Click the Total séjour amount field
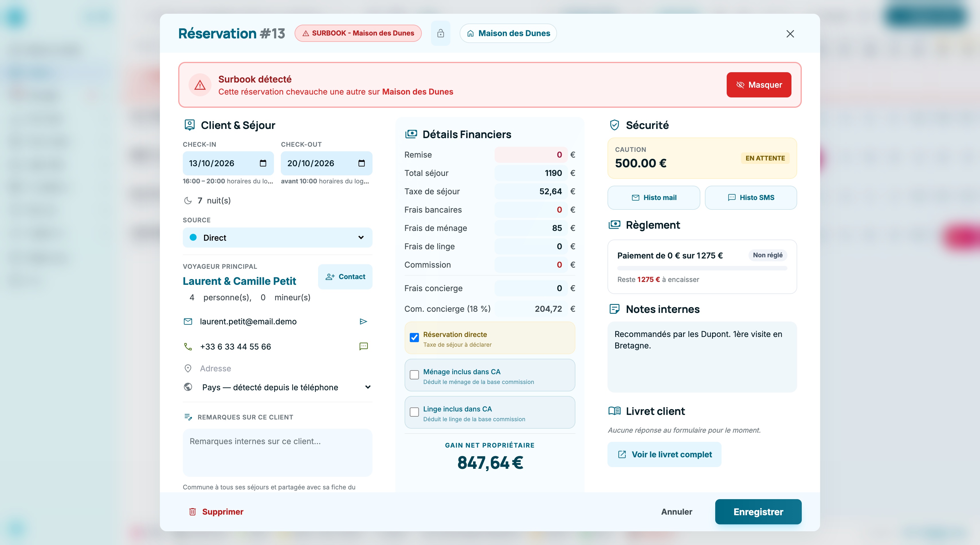Viewport: 980px width, 545px height. coord(531,173)
